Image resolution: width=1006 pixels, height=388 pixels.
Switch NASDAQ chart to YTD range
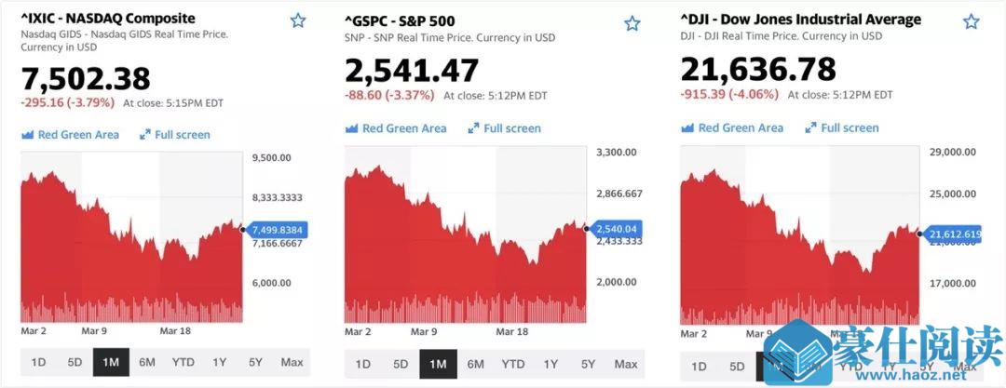[183, 362]
